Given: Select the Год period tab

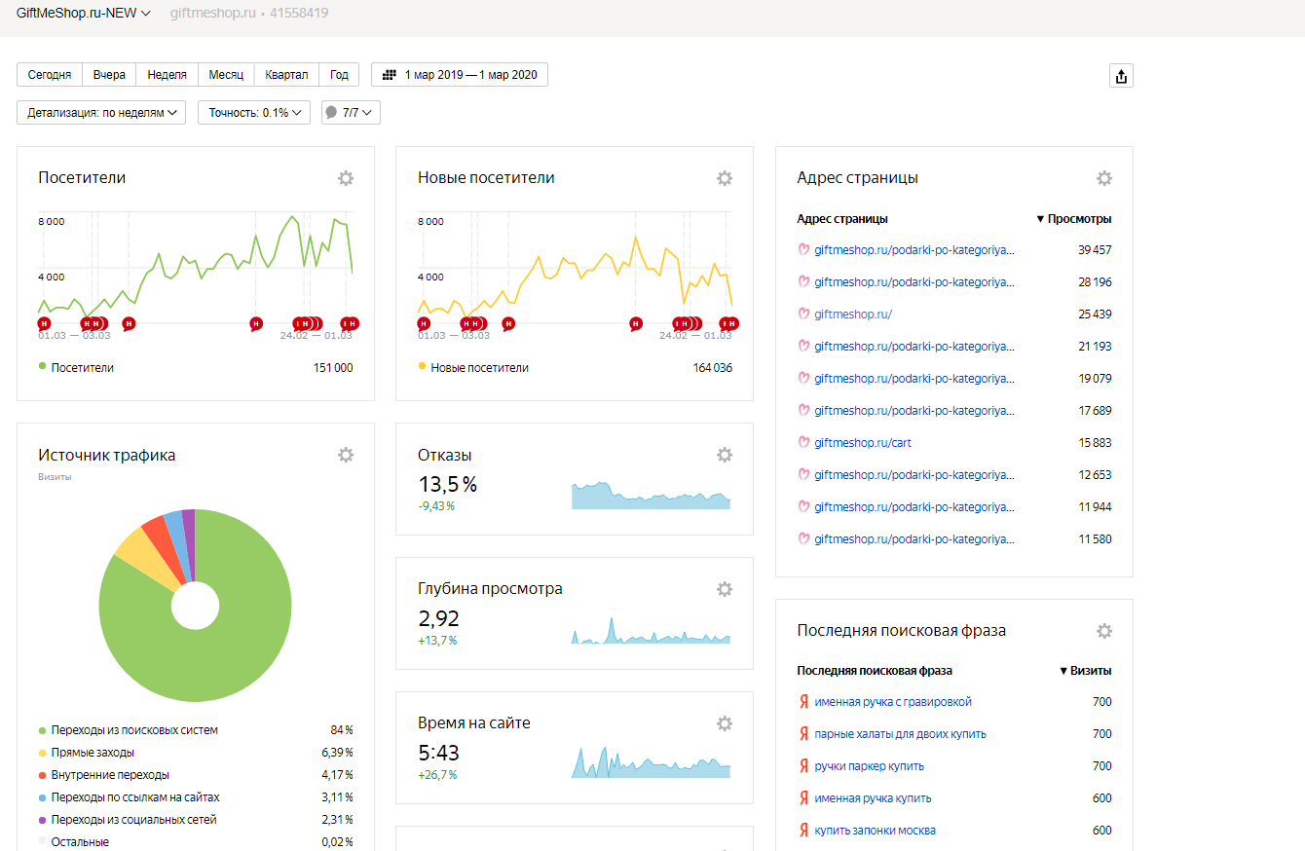Looking at the screenshot, I should click(x=339, y=75).
